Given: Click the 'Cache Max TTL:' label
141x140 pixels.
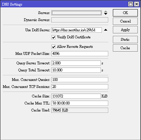Looking at the screenshot, I should click(37, 103).
